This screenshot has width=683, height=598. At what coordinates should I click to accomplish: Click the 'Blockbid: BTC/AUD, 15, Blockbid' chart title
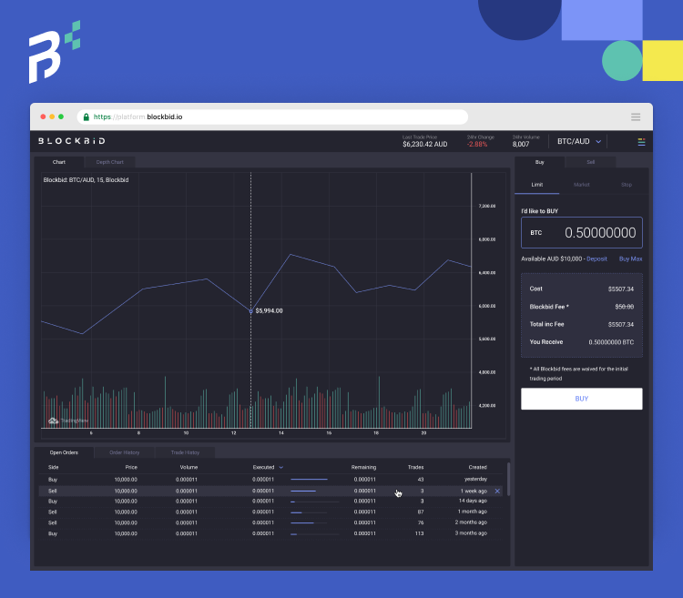pos(86,179)
